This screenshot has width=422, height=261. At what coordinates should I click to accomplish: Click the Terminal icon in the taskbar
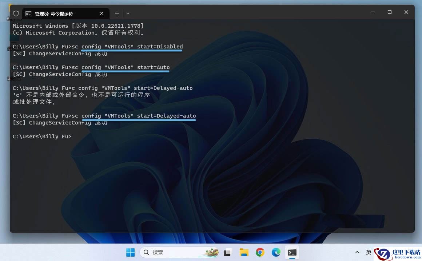[292, 252]
